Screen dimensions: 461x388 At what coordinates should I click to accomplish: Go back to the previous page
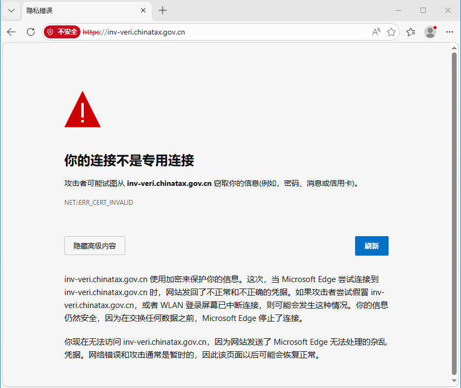(x=11, y=32)
